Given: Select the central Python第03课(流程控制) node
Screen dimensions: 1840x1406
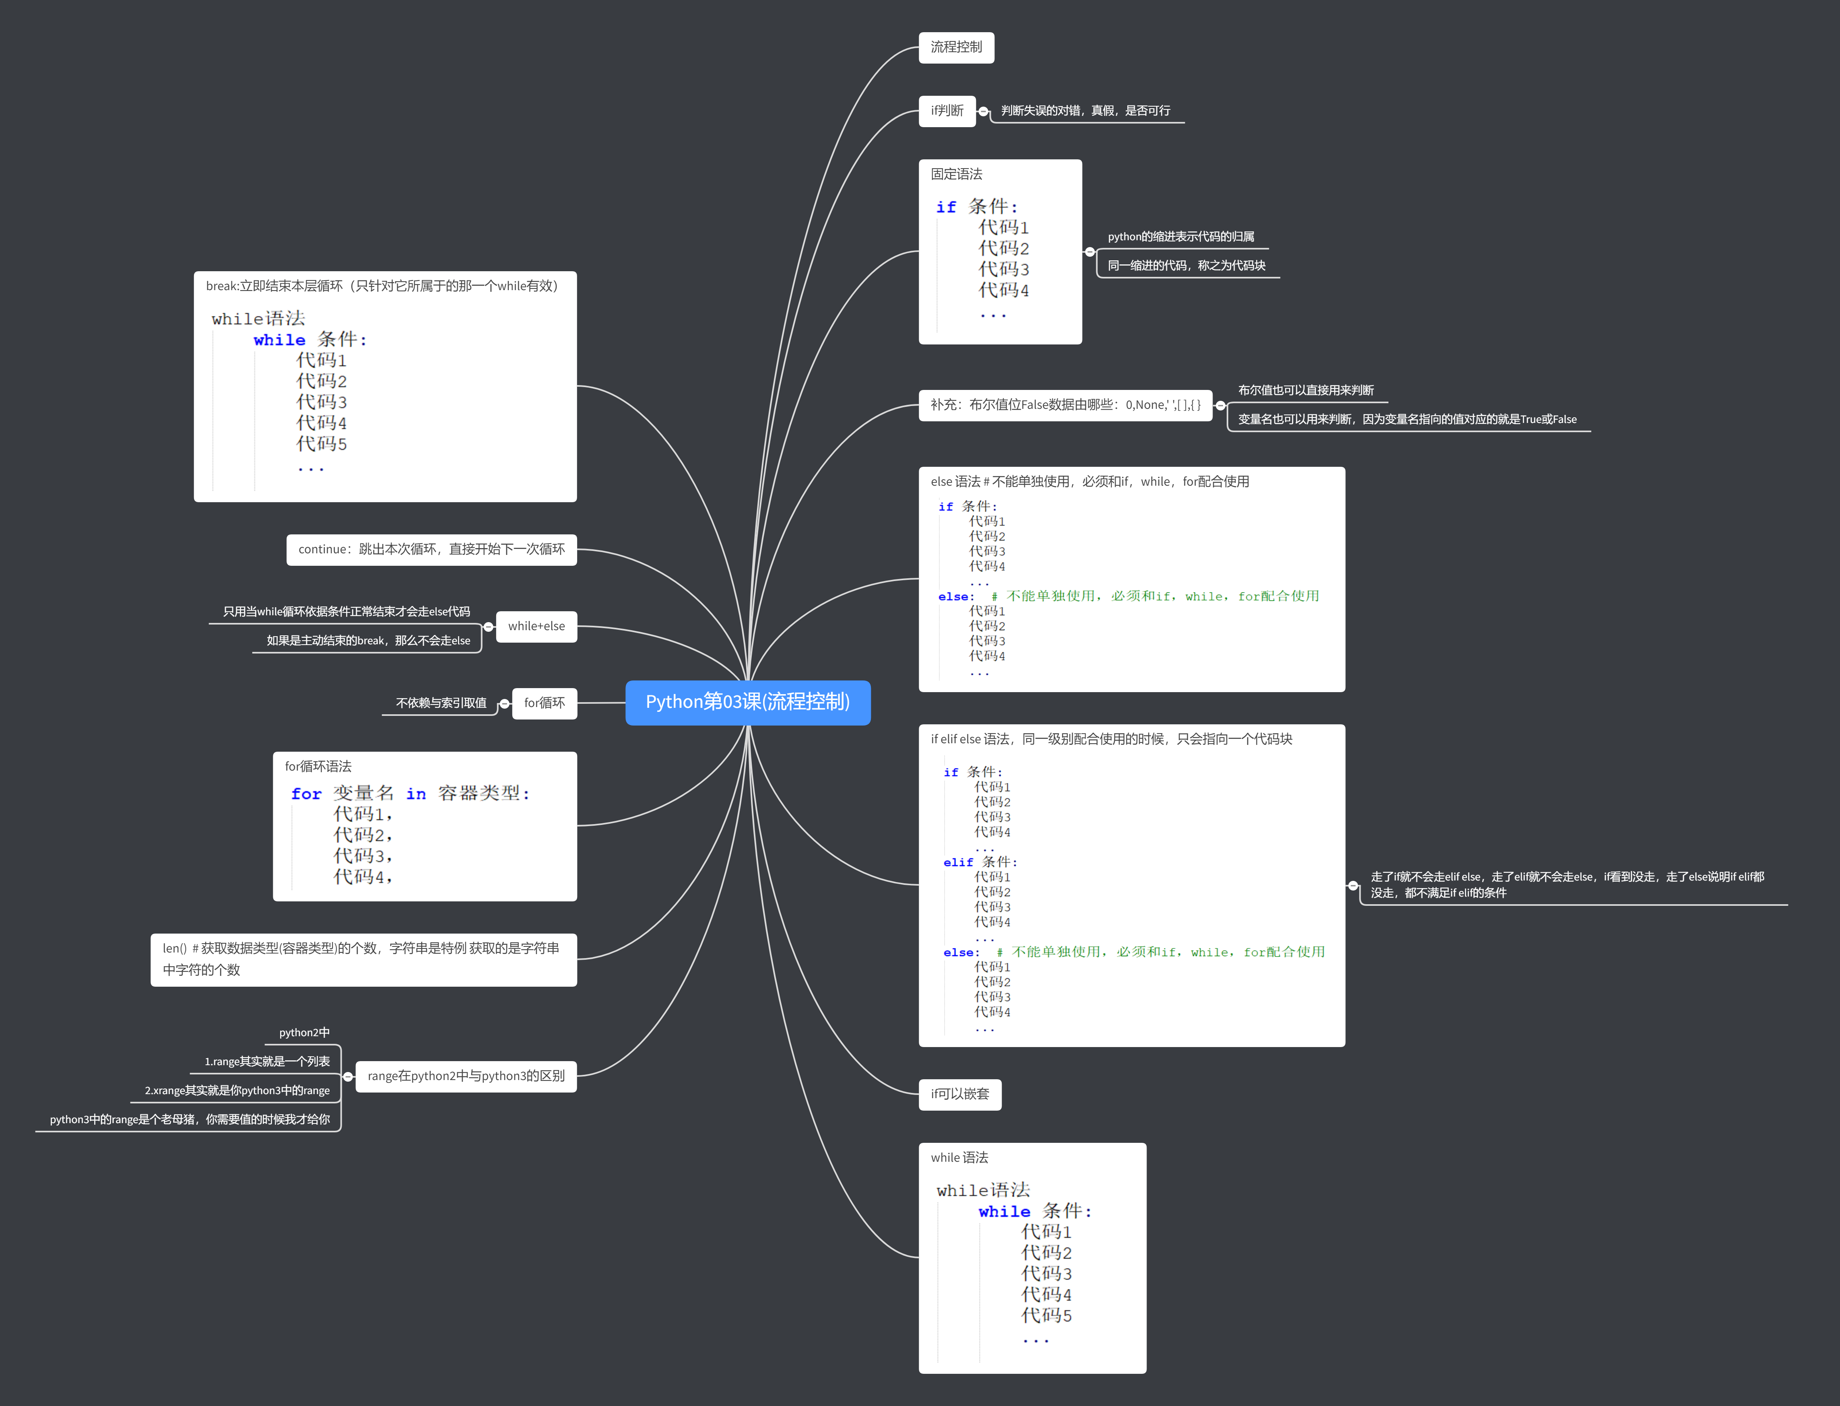Looking at the screenshot, I should tap(748, 702).
